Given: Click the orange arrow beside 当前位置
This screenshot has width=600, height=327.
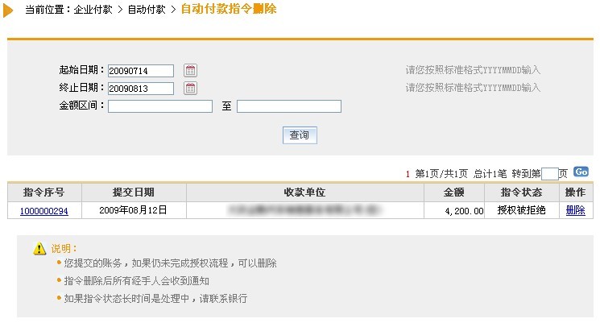Looking at the screenshot, I should pyautogui.click(x=8, y=10).
